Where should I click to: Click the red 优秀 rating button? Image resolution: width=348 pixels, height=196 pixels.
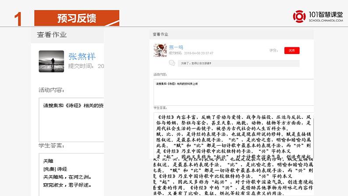292,50
